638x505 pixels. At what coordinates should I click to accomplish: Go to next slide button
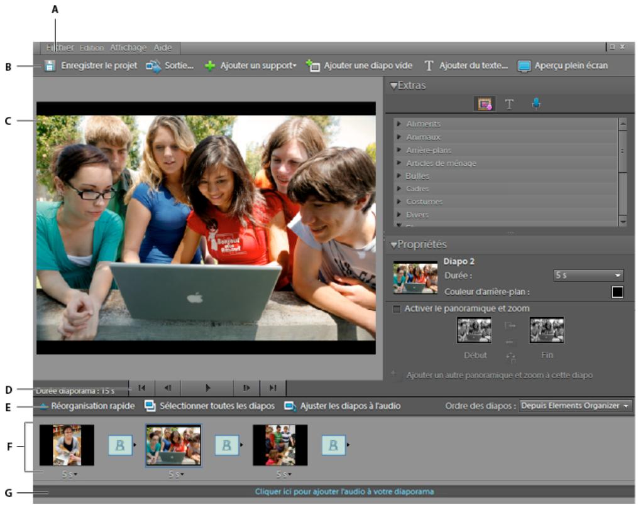pos(246,388)
